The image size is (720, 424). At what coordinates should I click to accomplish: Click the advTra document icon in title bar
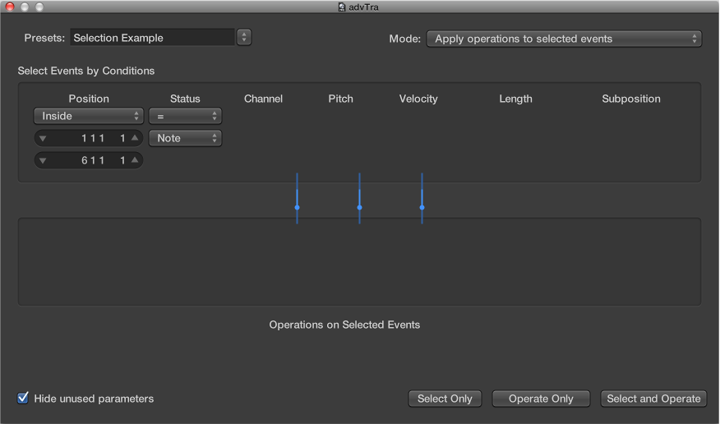click(x=342, y=7)
